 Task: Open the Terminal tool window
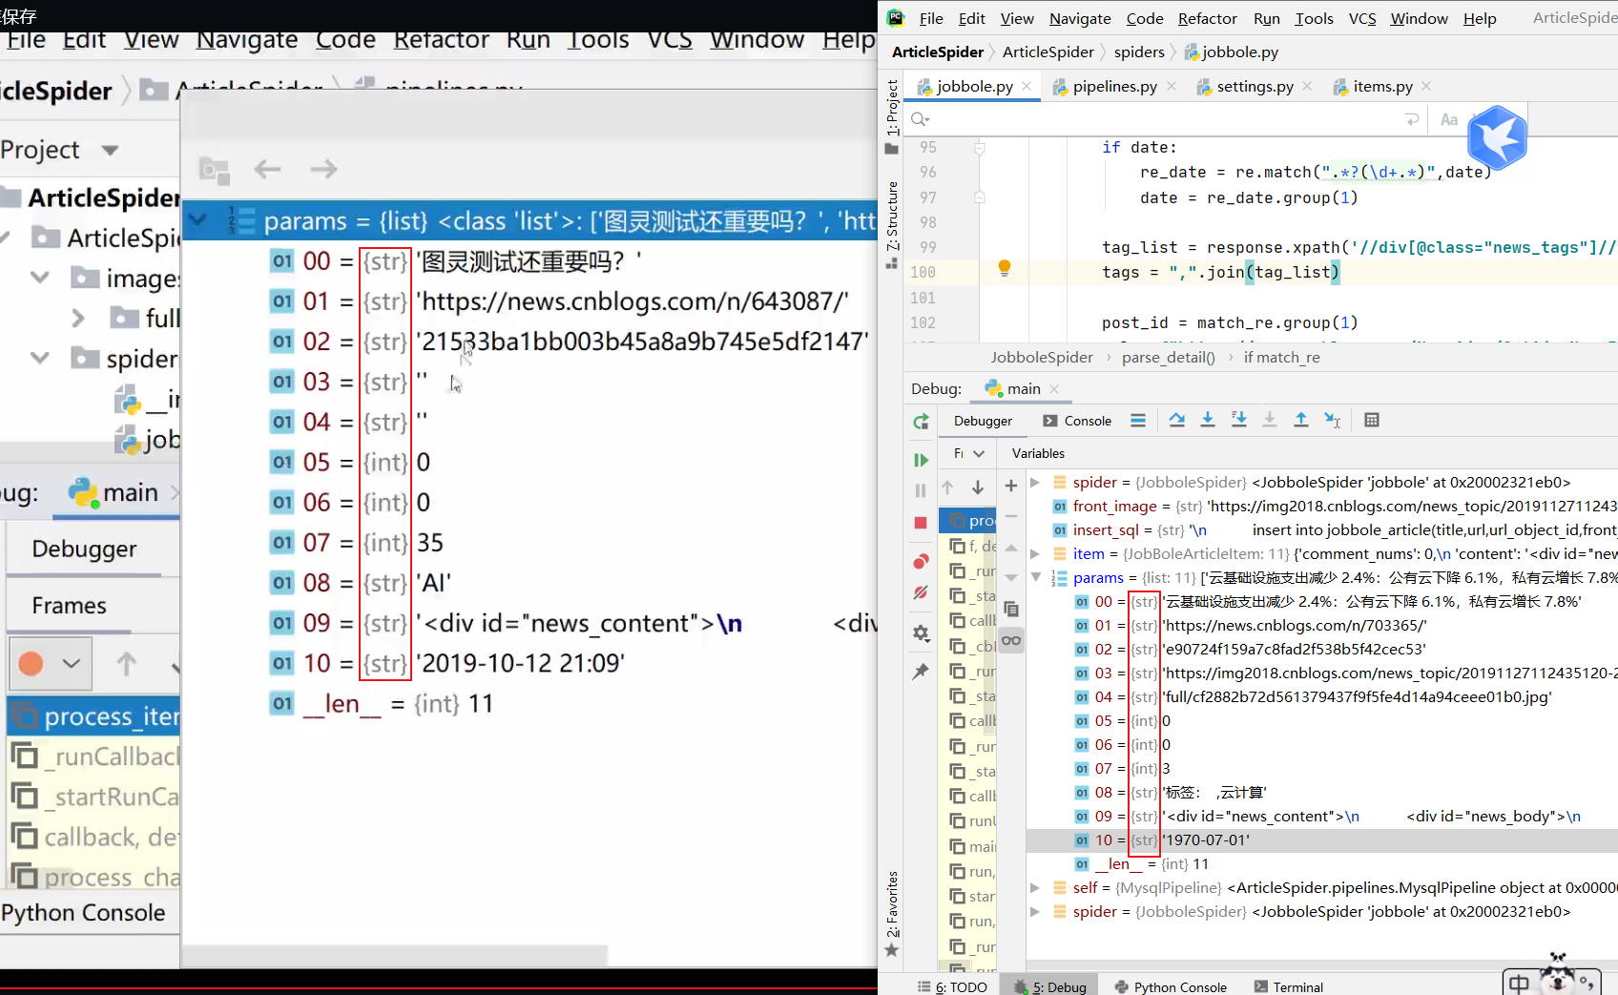click(x=1289, y=986)
